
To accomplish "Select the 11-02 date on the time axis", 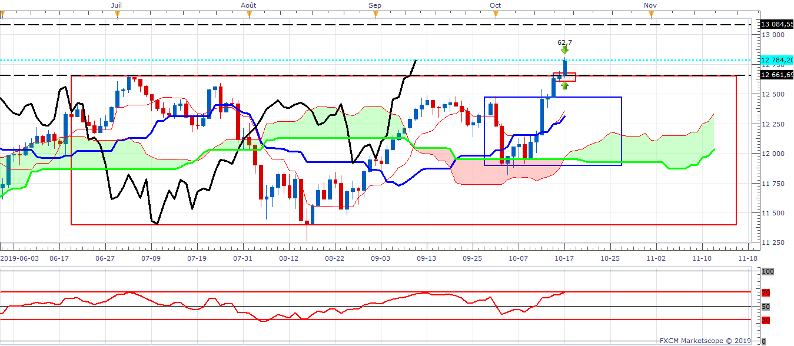I will (x=656, y=258).
